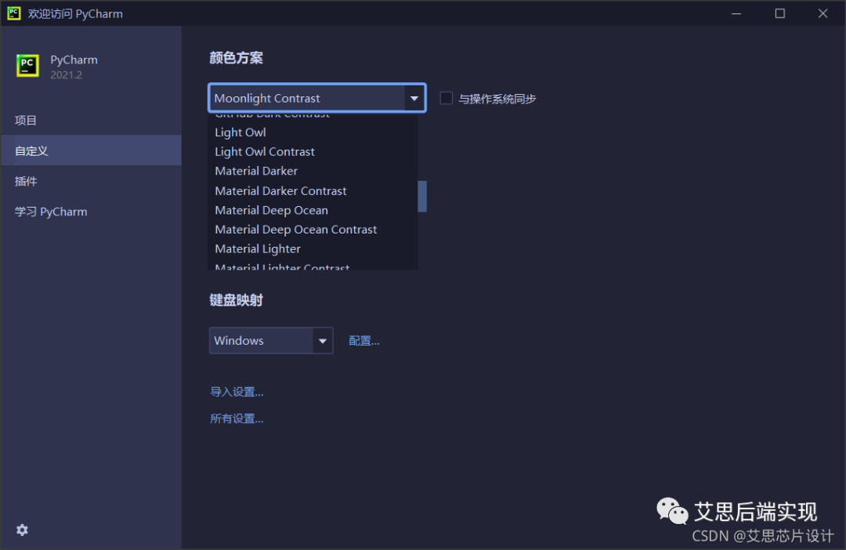Open the 所有设置... all settings link
846x550 pixels.
click(237, 418)
